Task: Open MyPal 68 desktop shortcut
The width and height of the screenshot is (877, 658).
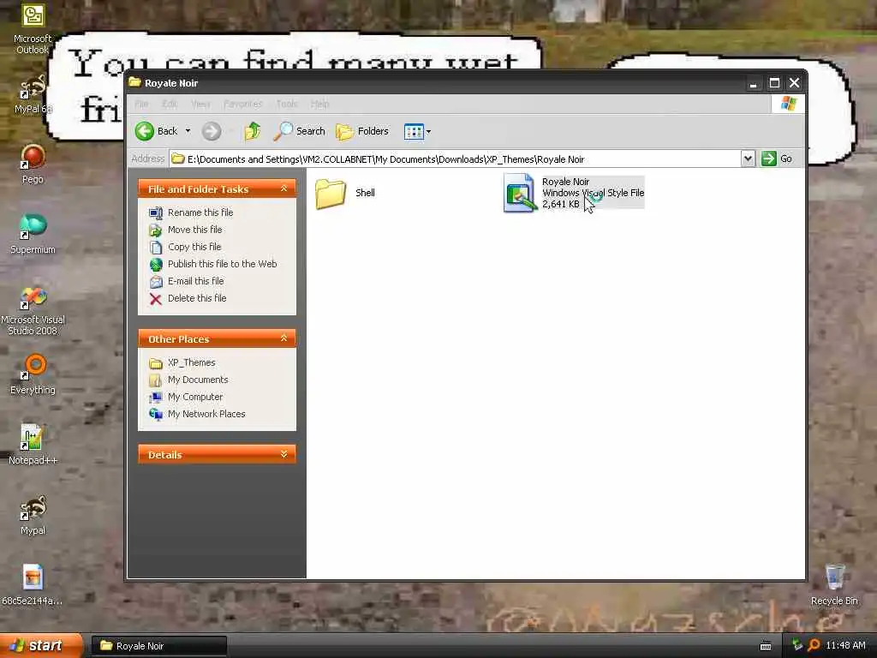Action: 33,94
